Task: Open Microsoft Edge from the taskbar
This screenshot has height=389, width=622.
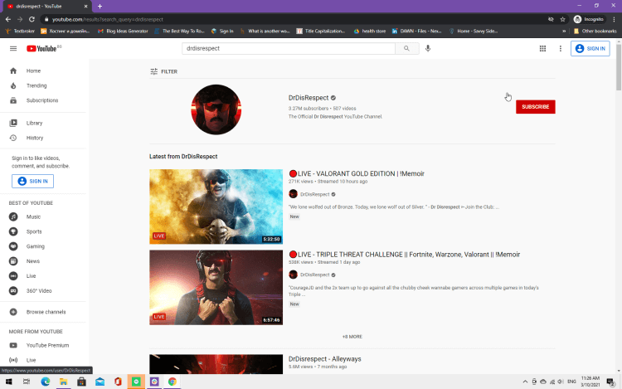Action: pos(46,382)
